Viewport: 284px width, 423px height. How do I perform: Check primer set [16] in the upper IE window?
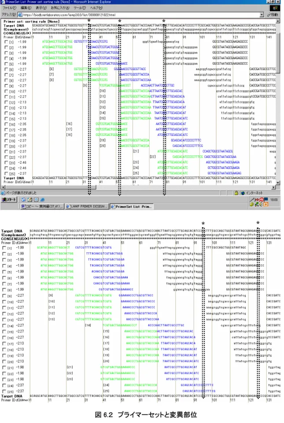click(6, 125)
